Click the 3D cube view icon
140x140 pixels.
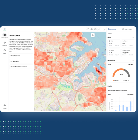91,29
